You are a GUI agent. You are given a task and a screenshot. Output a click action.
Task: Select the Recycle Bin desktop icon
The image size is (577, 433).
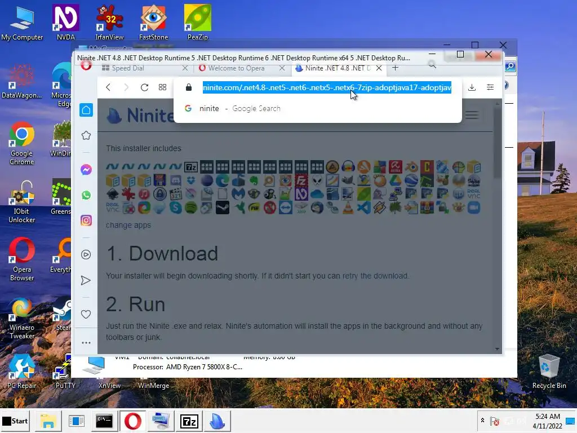coord(549,371)
